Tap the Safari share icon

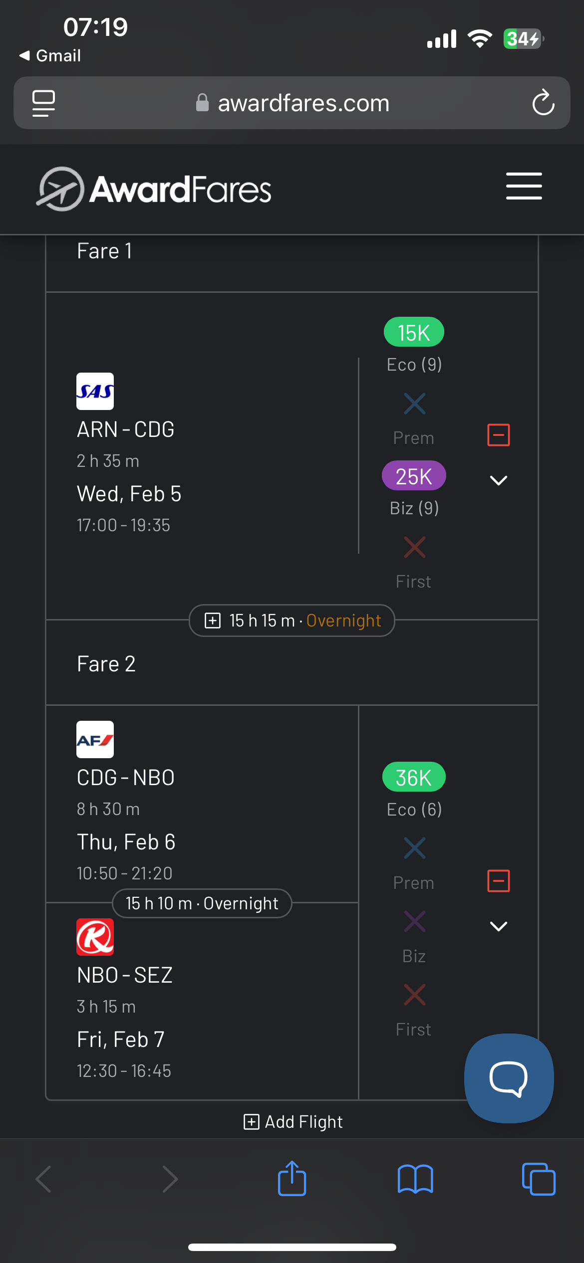click(x=292, y=1179)
